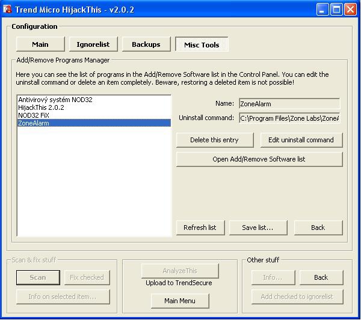This screenshot has width=361, height=320.
Task: Click the HijackThis title bar app icon
Action: coord(8,9)
